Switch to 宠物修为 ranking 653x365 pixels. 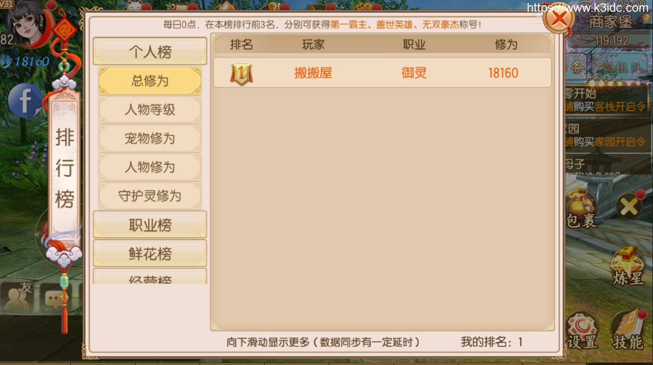coord(150,138)
